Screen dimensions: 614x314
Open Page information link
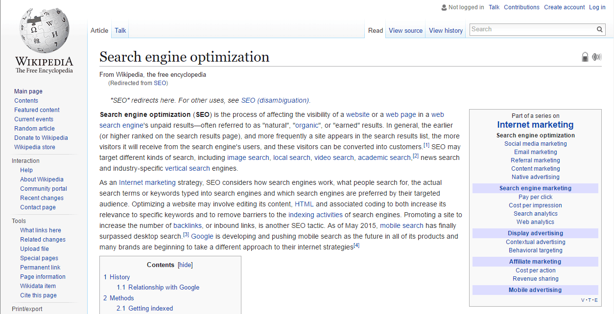pos(43,277)
